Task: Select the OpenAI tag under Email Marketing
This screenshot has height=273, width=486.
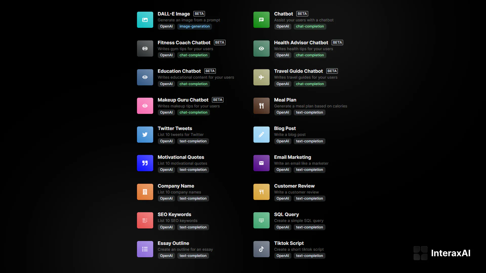Action: [283, 170]
